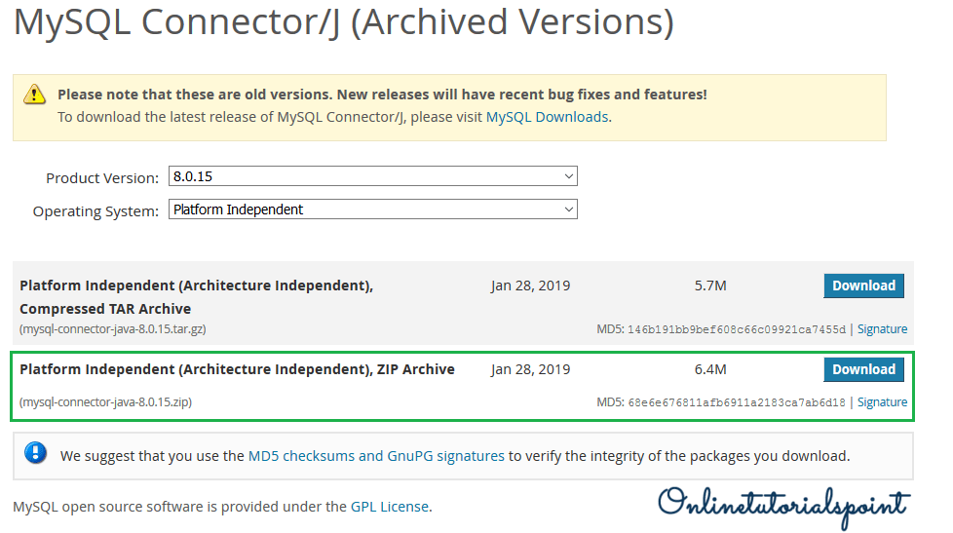Open Signature link for the zip file
This screenshot has height=533, width=953.
(882, 402)
